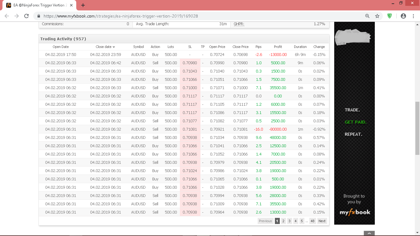Image resolution: width=420 pixels, height=236 pixels.
Task: Click the scroll-to-top chevron button
Action: [x=369, y=234]
